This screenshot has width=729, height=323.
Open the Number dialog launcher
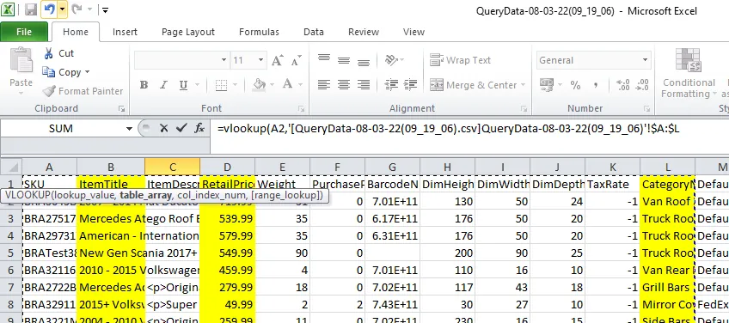tap(646, 109)
